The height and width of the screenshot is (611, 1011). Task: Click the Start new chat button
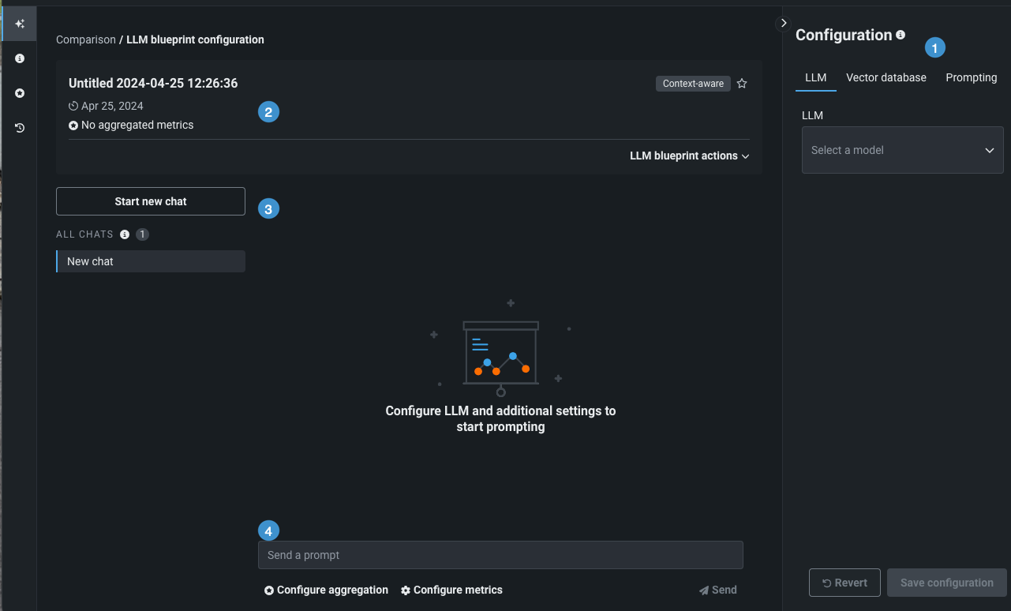pyautogui.click(x=151, y=201)
